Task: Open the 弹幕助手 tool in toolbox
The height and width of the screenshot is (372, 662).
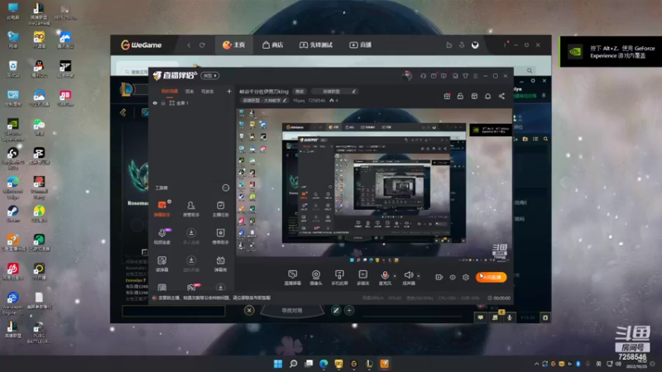Action: pos(161,208)
